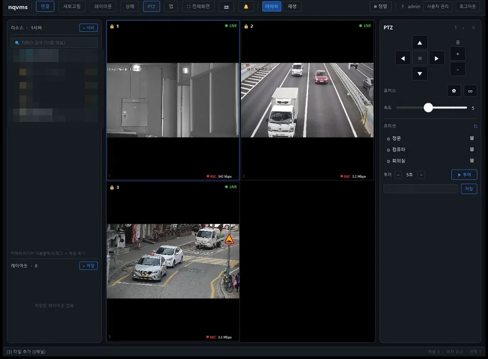The image size is (488, 359).
Task: Click the LIVE indicator on tile 1
Action: [x=231, y=26]
